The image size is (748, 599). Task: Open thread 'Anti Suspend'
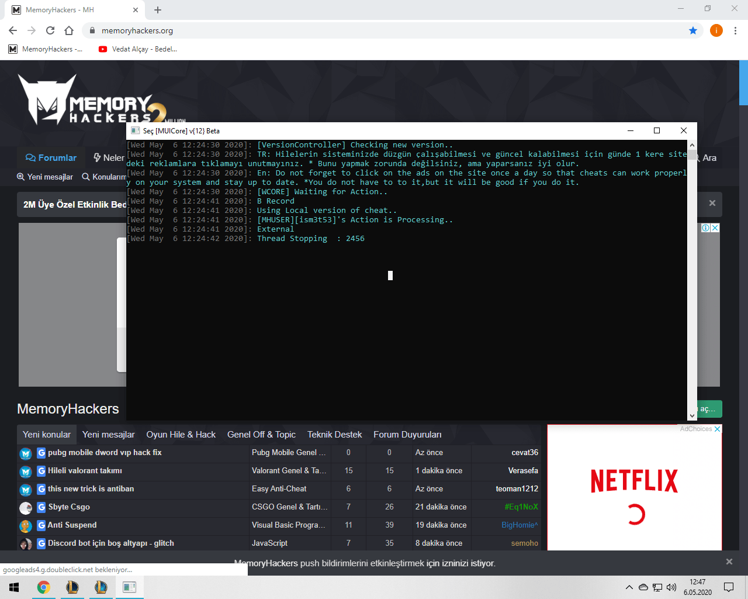coord(72,525)
